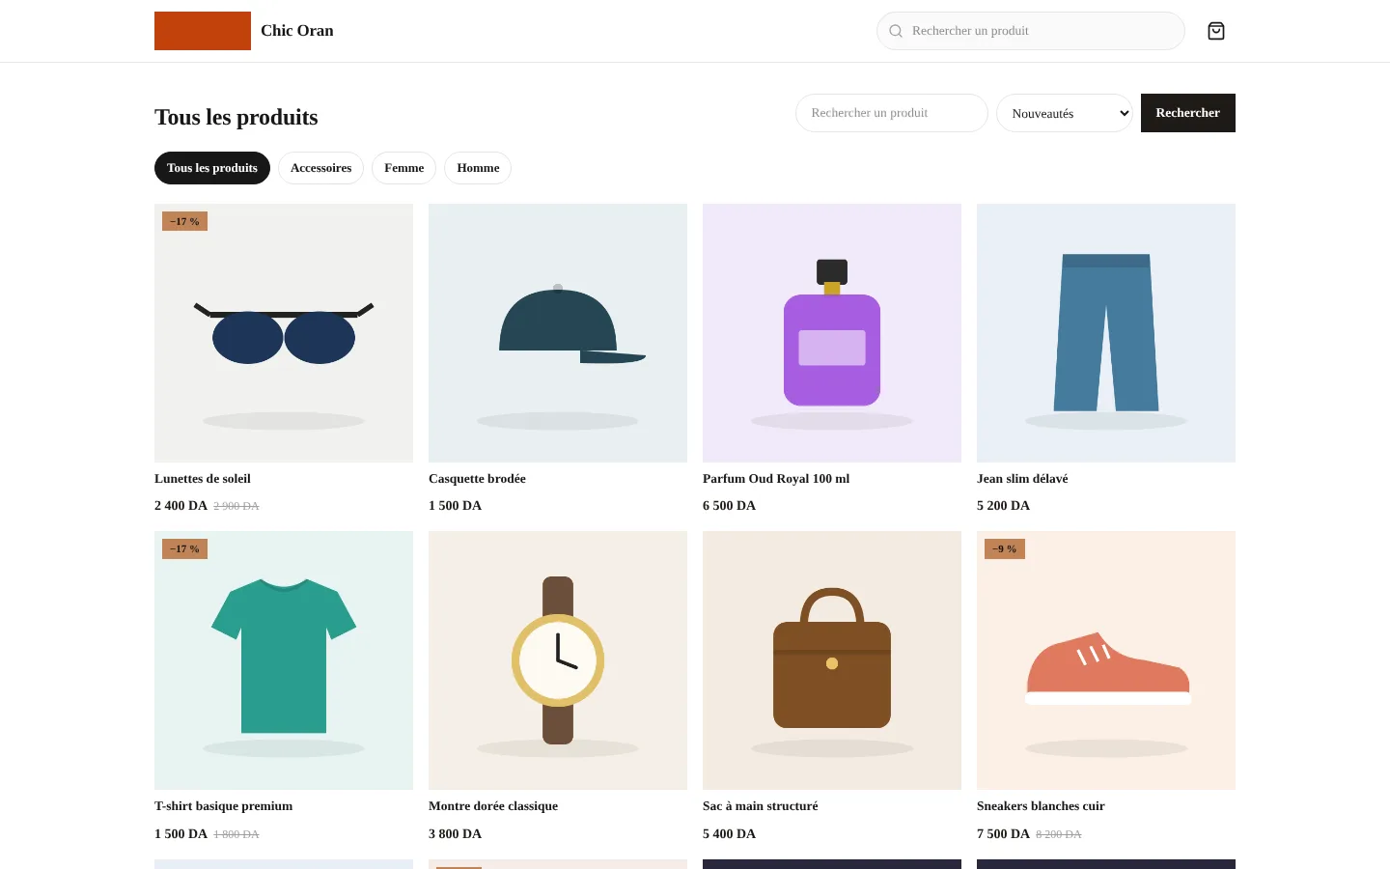The width and height of the screenshot is (1390, 869).
Task: Click the 3 800 DA price
Action: pyautogui.click(x=455, y=834)
